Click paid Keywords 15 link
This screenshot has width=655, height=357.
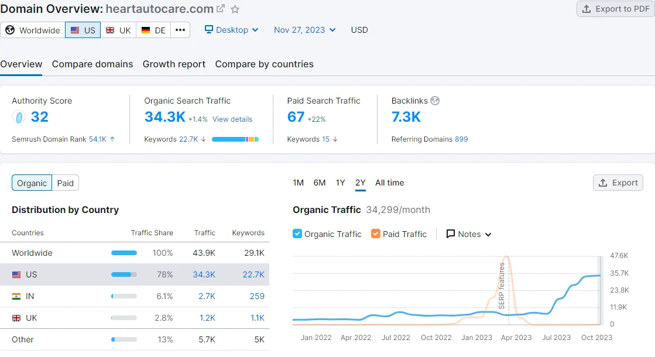[325, 139]
